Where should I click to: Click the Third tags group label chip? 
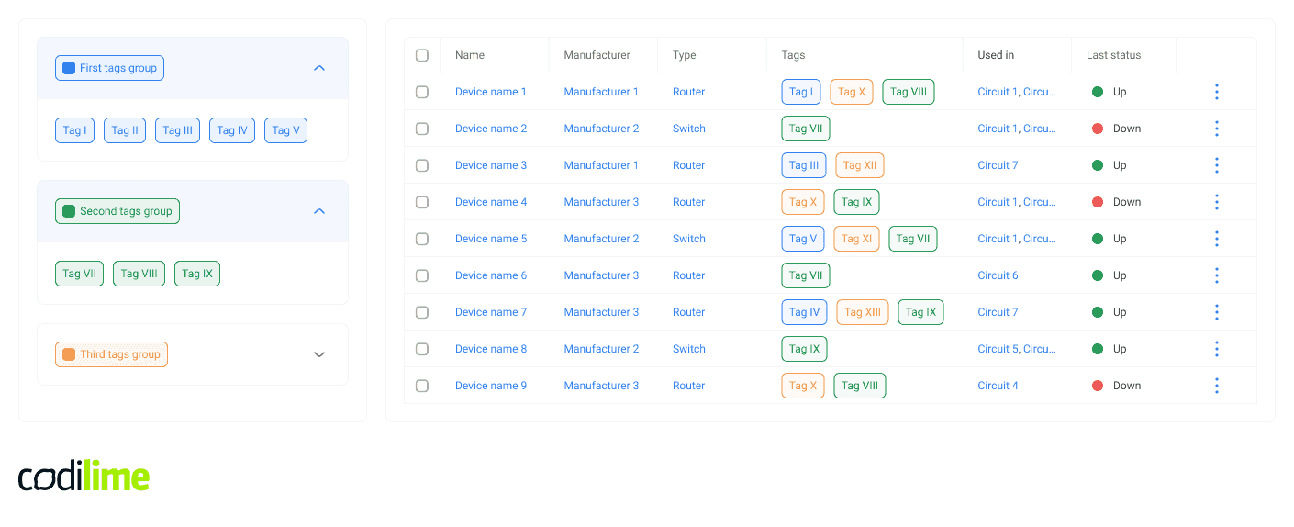[111, 354]
